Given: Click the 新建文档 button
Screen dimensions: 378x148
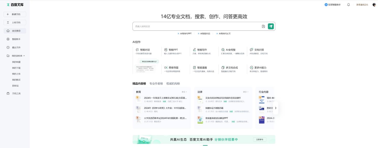Looking at the screenshot, I should click(x=15, y=14).
